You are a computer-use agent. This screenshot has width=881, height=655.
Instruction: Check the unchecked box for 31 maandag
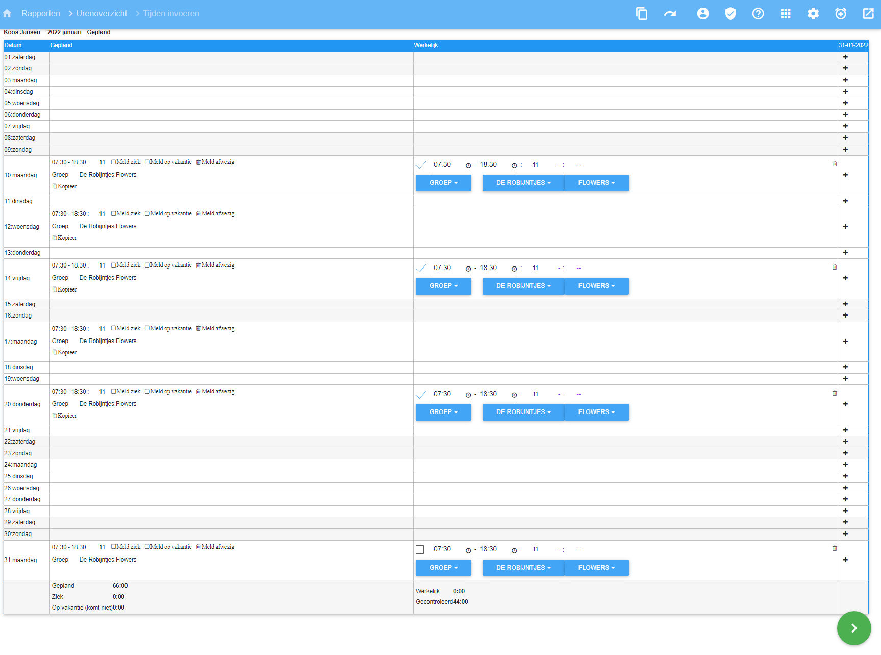click(420, 550)
